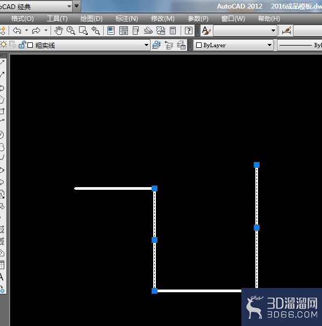Click ByLayer white color swatch

[x=199, y=45]
